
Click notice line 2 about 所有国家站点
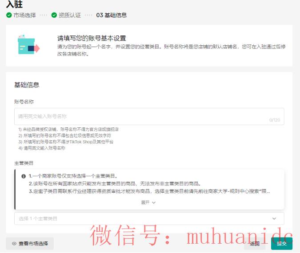pyautogui.click(x=115, y=184)
